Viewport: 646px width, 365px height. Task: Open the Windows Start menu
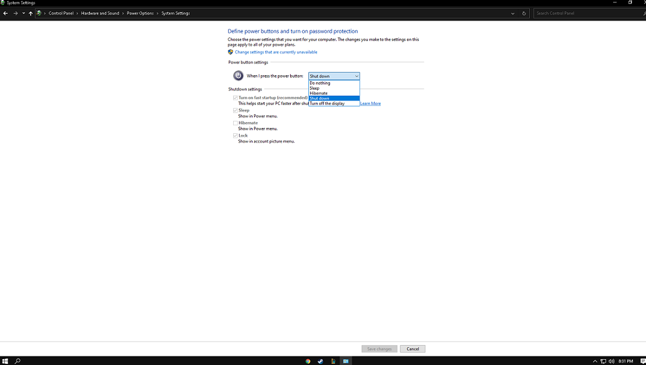pyautogui.click(x=5, y=361)
